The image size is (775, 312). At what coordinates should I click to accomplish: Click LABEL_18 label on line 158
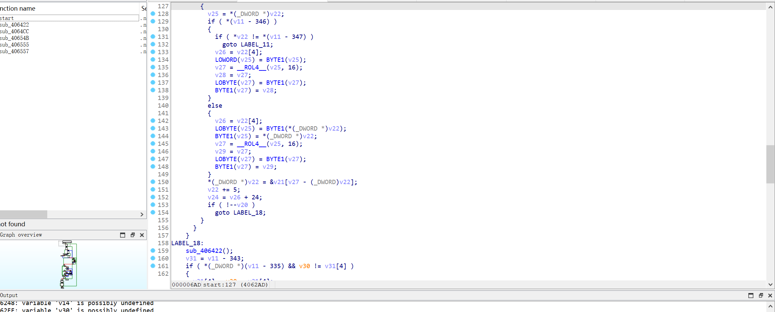tap(187, 243)
